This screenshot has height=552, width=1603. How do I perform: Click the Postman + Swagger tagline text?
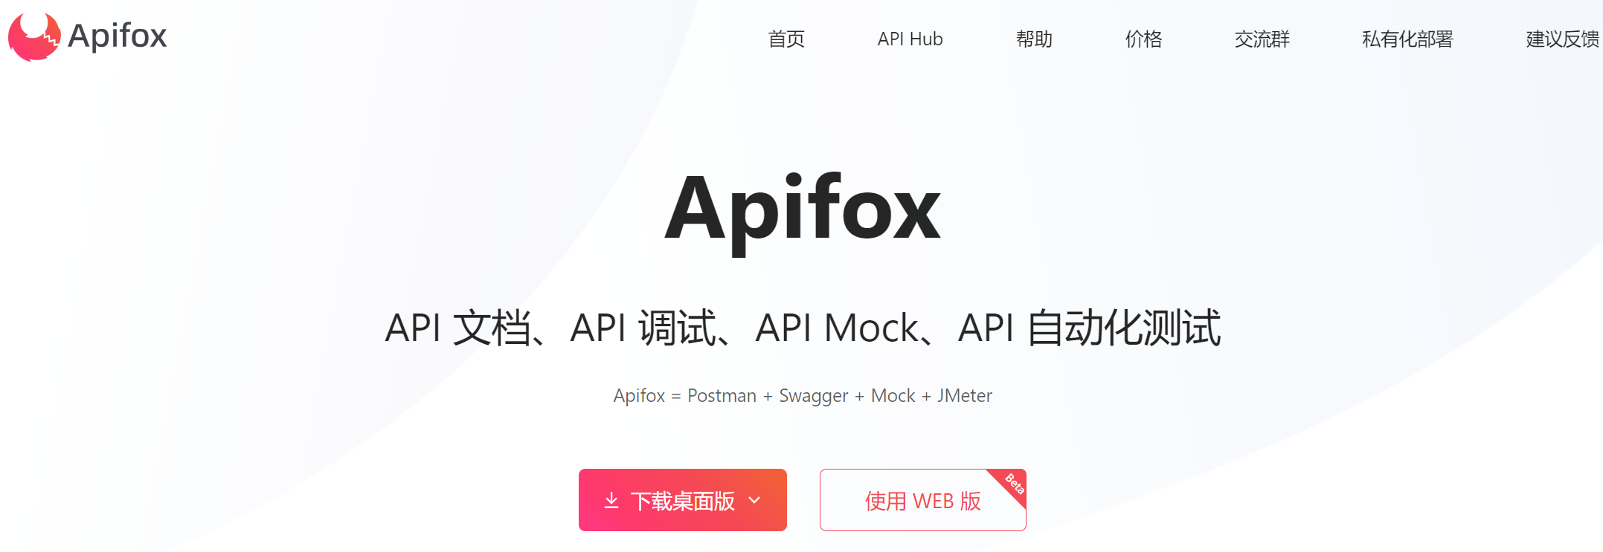(803, 396)
